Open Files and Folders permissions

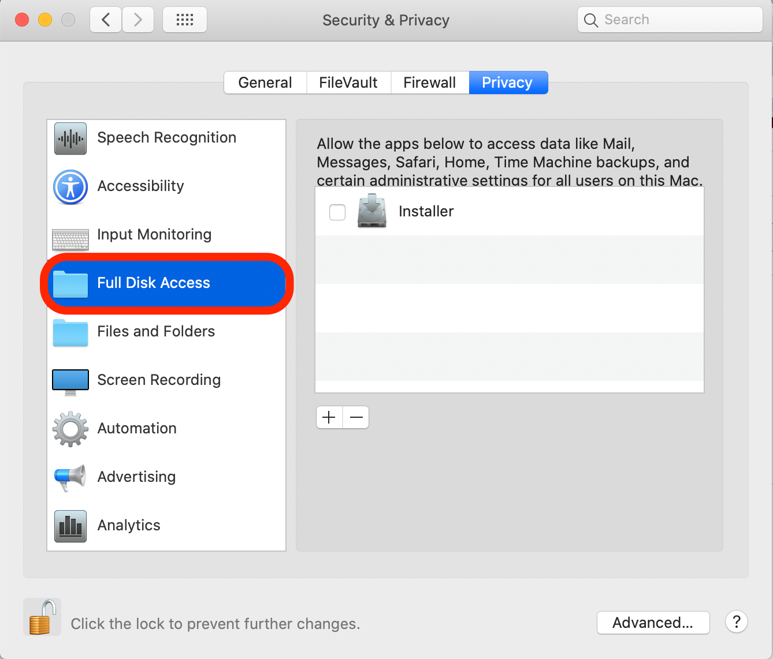click(x=156, y=331)
